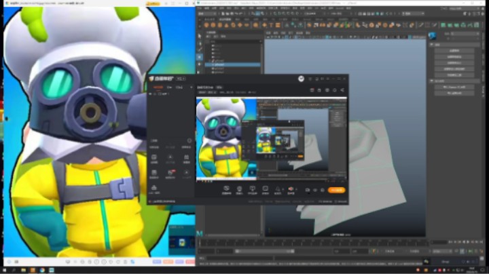Image resolution: width=489 pixels, height=274 pixels.
Task: Open dropdown arrow beside streaming app's scene tabs
Action: [x=191, y=87]
